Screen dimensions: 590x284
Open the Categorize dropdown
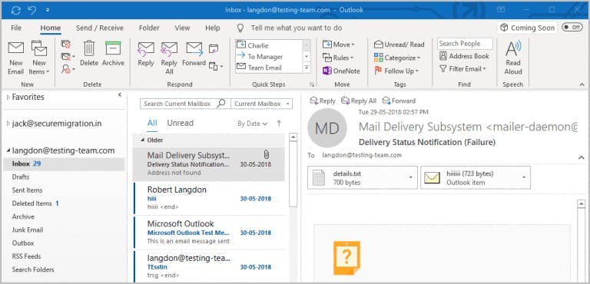click(x=396, y=58)
